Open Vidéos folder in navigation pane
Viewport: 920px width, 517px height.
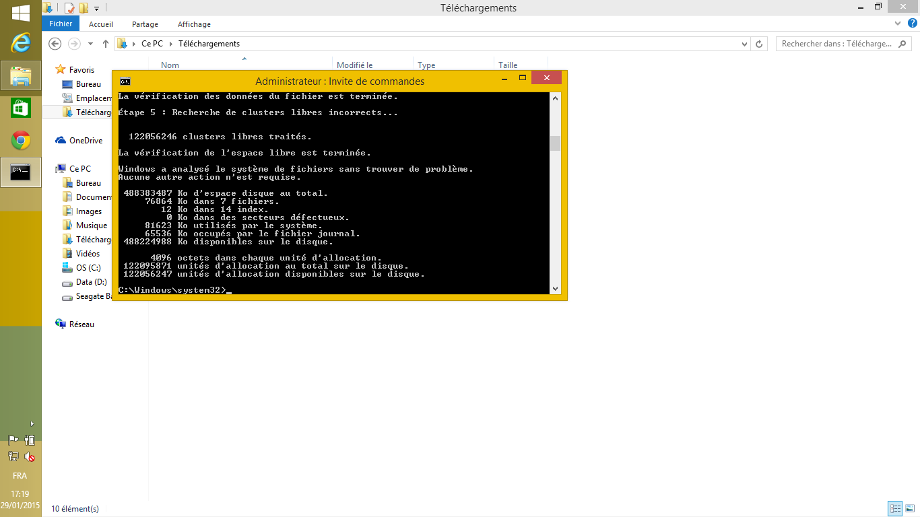(88, 254)
